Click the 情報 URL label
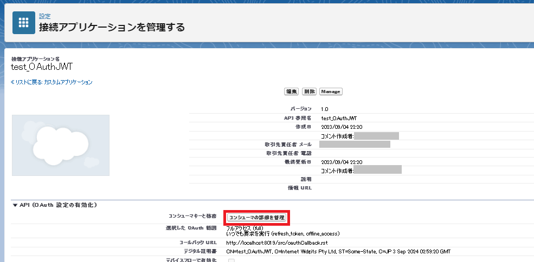This screenshot has width=534, height=262. tap(300, 188)
